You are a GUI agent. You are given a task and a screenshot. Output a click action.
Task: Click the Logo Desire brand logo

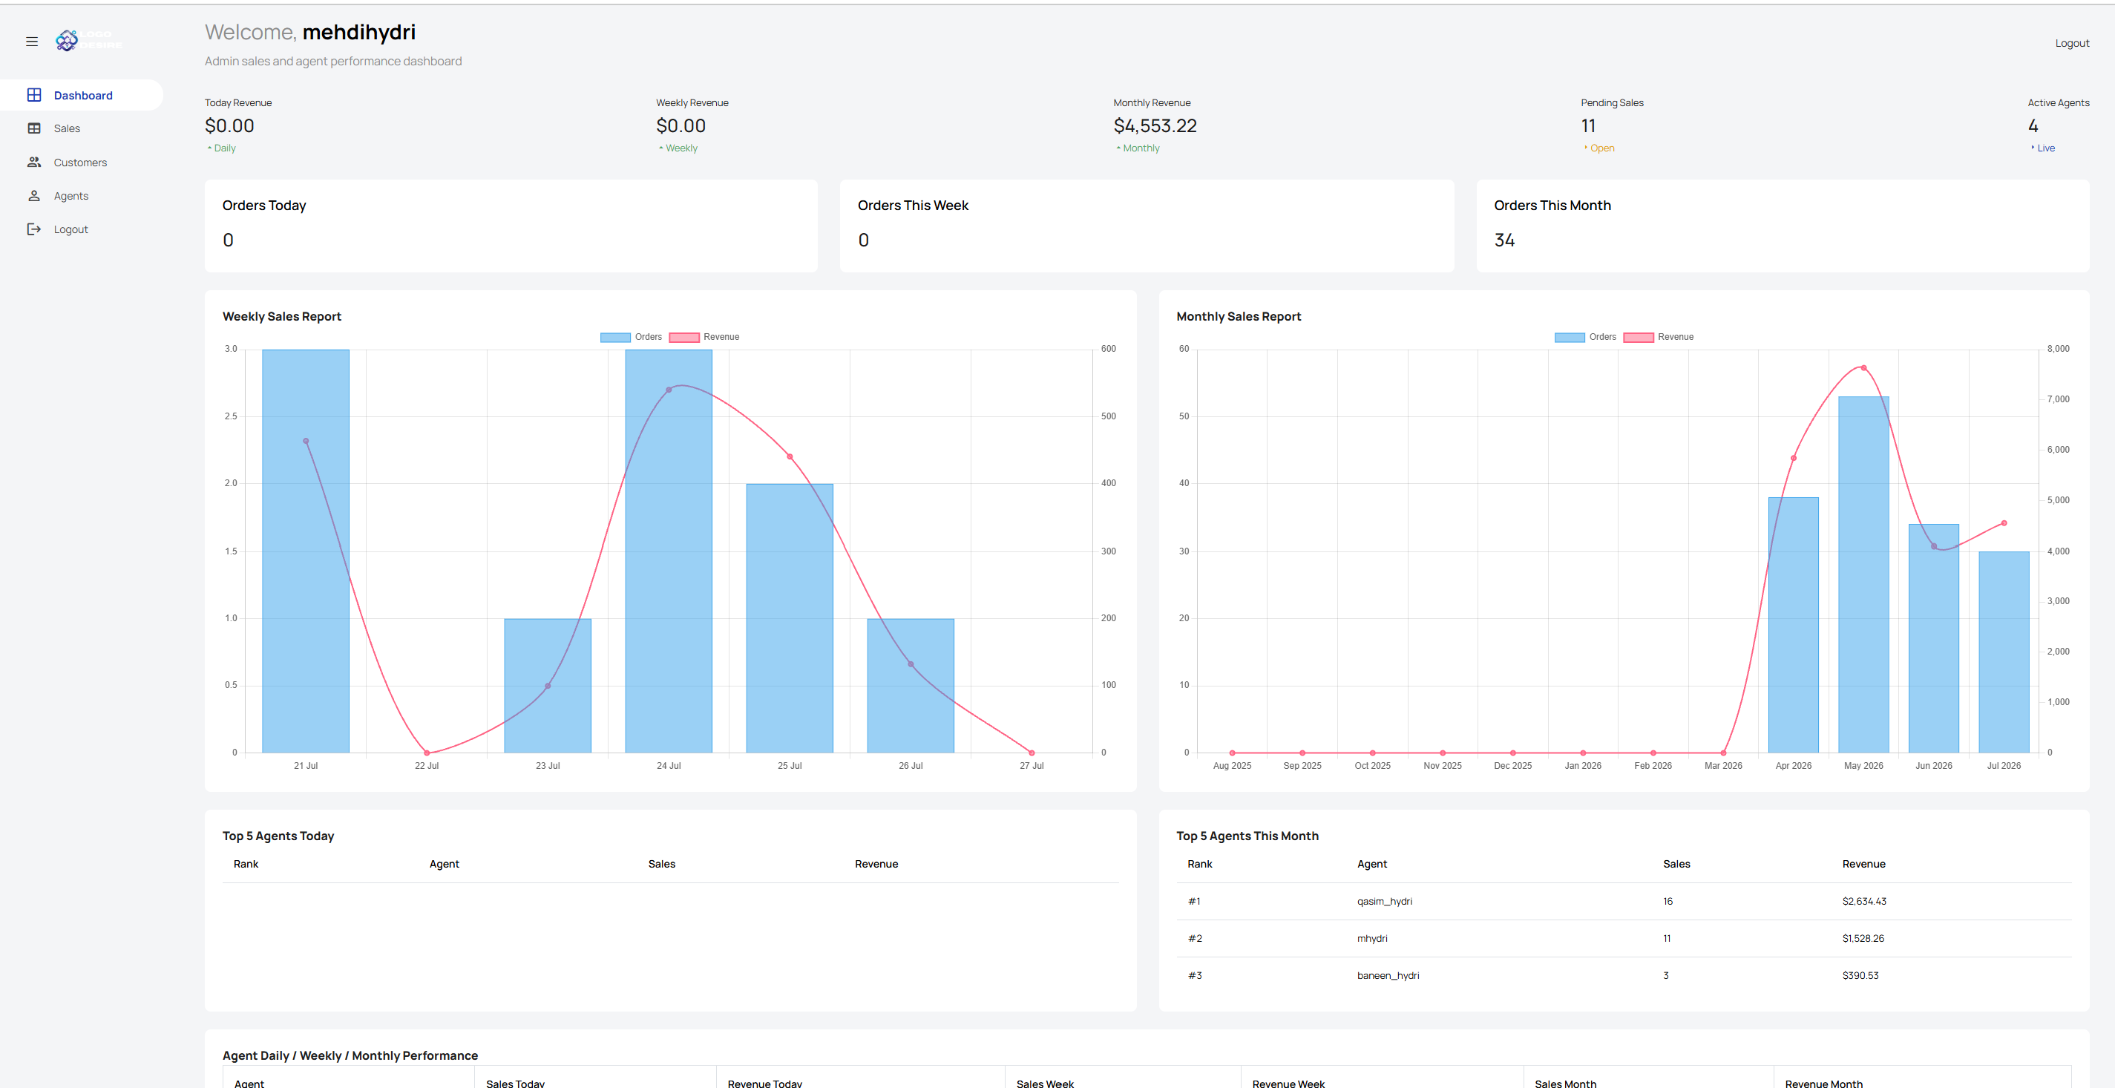coord(90,39)
